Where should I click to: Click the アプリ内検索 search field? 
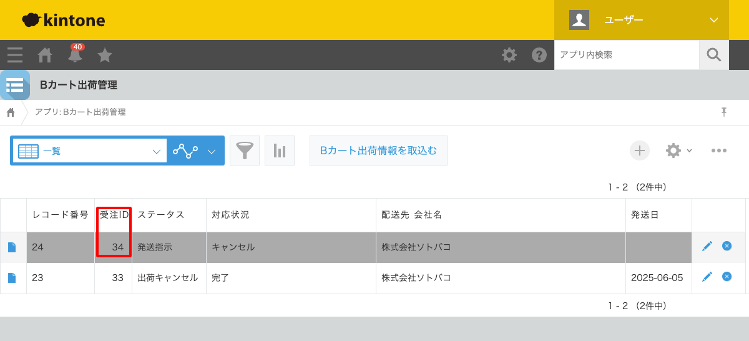click(x=626, y=55)
